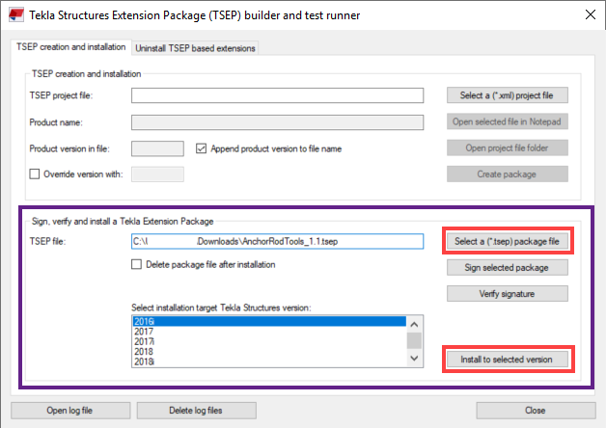Click Select a (*.tsep) package file button

(x=507, y=240)
